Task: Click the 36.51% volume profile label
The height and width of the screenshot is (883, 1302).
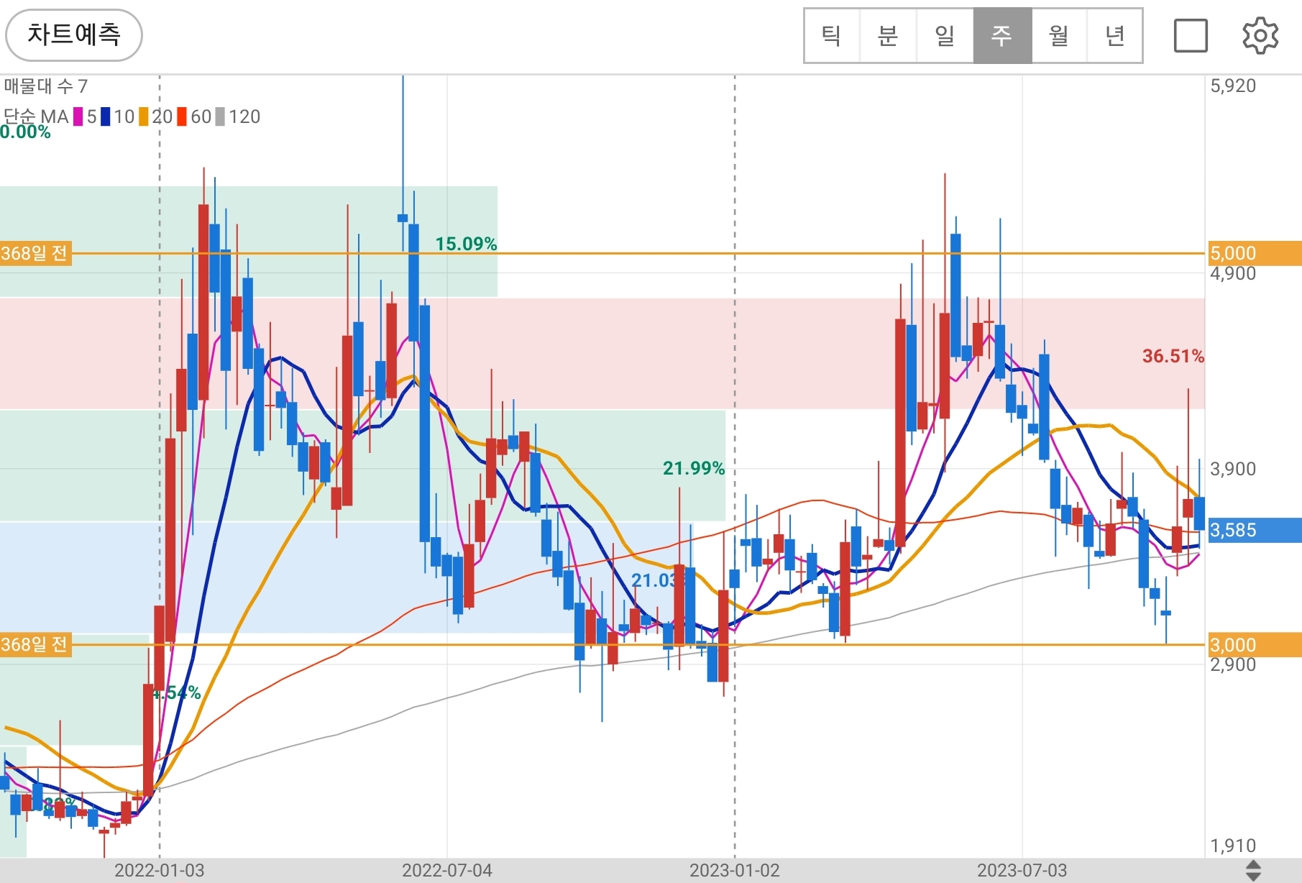Action: (1173, 356)
